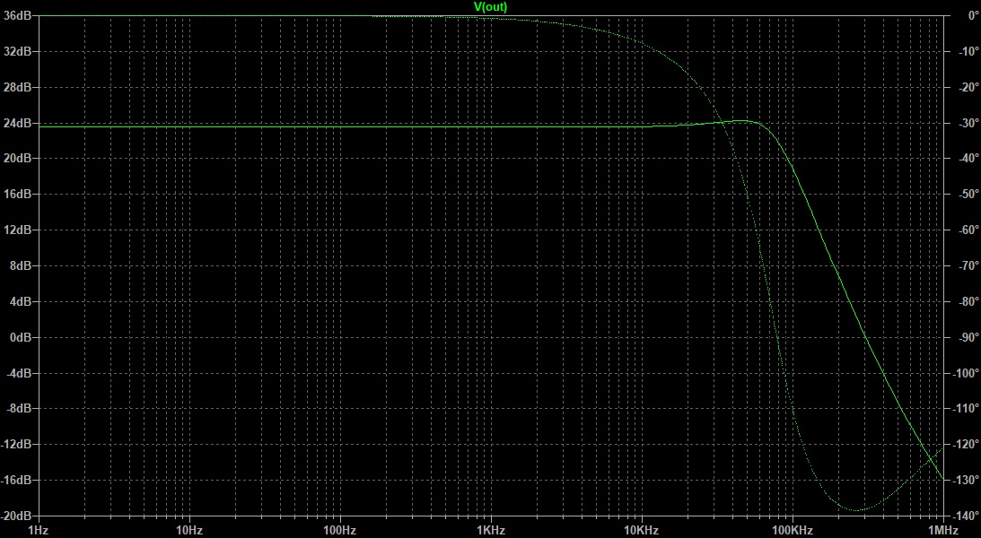Select the 10KHz label on the frequency axis
The image size is (981, 538).
point(641,528)
